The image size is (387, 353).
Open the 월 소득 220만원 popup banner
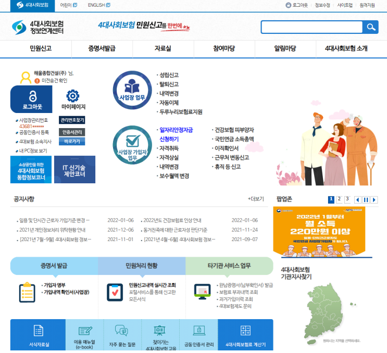click(x=319, y=232)
